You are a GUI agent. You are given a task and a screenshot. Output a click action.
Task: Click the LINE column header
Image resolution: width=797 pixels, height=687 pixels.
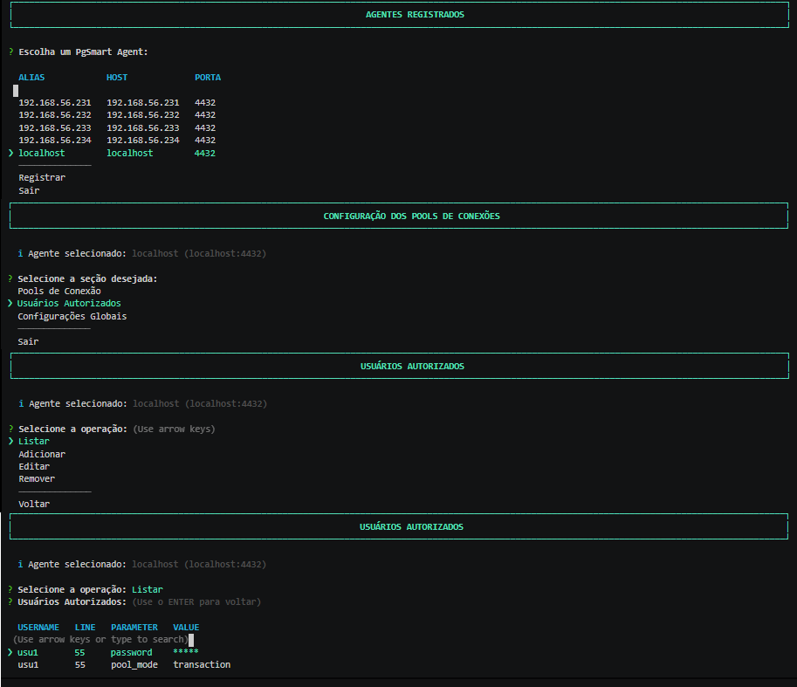85,627
